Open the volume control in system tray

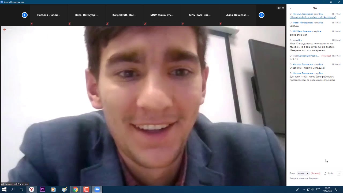coord(312,190)
